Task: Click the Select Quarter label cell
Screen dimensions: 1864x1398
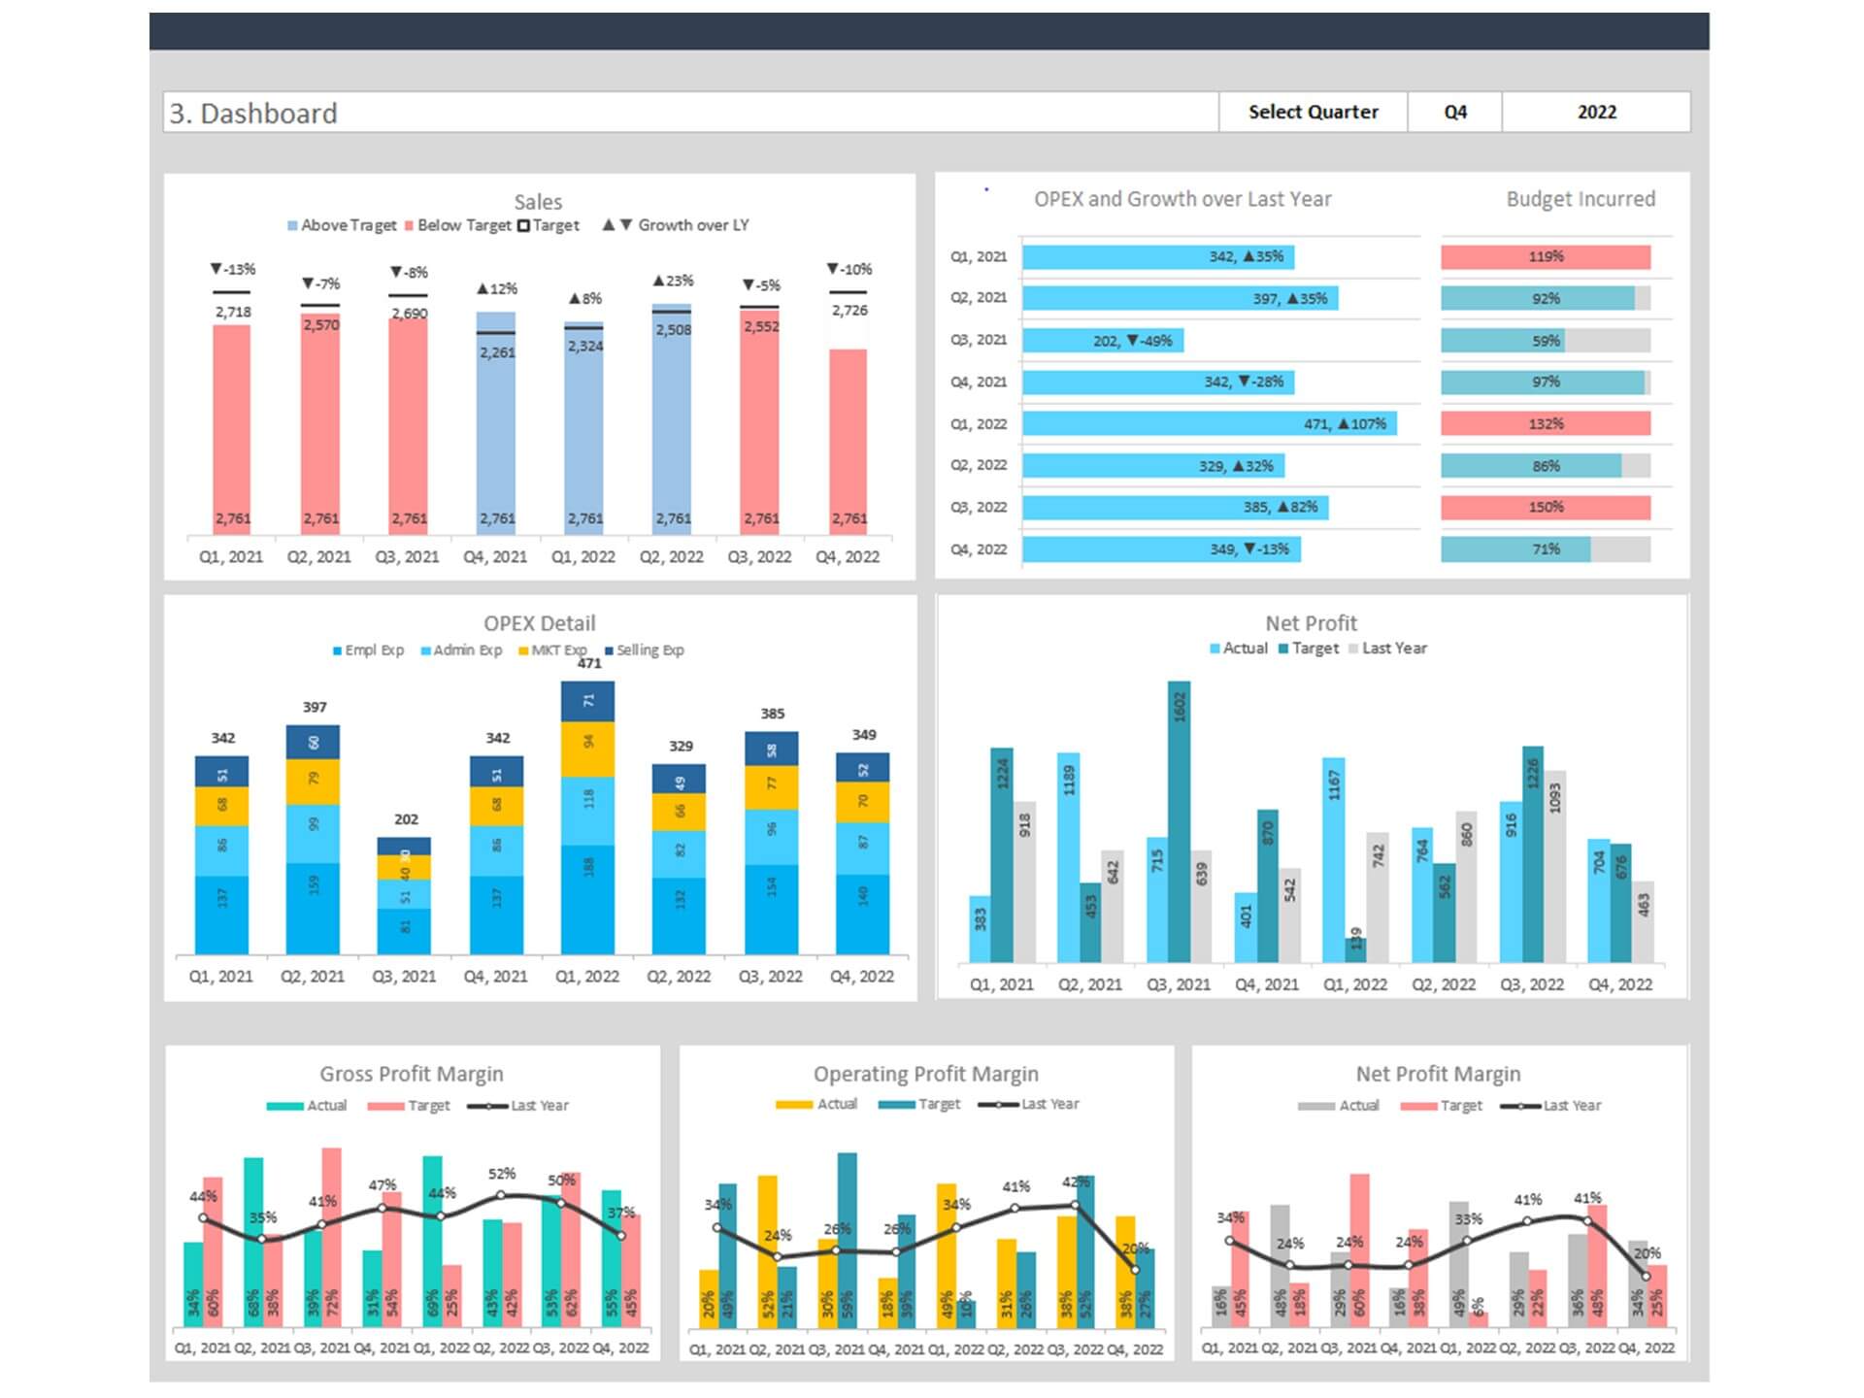Action: click(x=1312, y=112)
